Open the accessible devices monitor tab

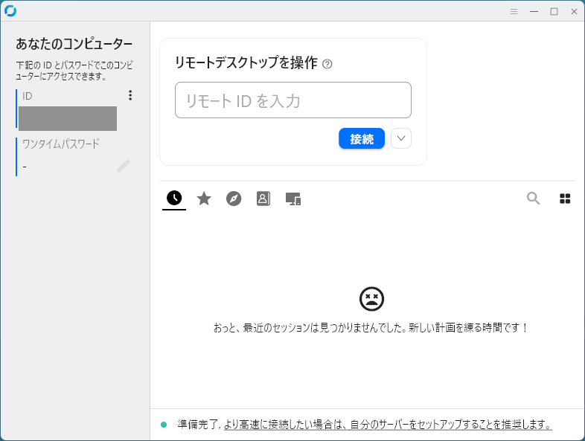point(293,199)
